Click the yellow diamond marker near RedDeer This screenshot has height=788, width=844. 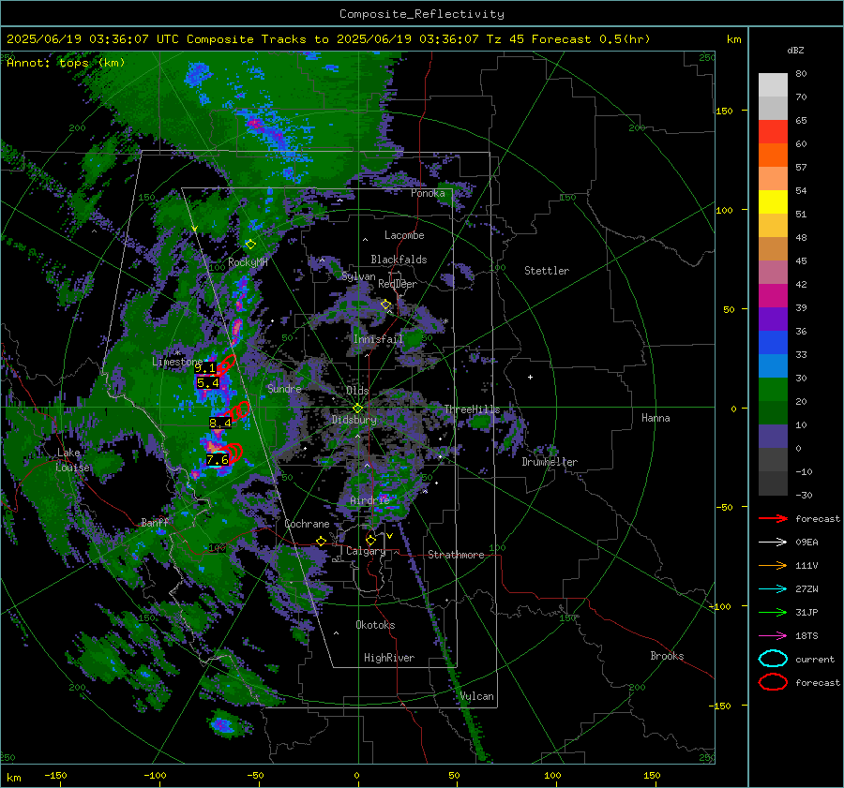pyautogui.click(x=385, y=305)
